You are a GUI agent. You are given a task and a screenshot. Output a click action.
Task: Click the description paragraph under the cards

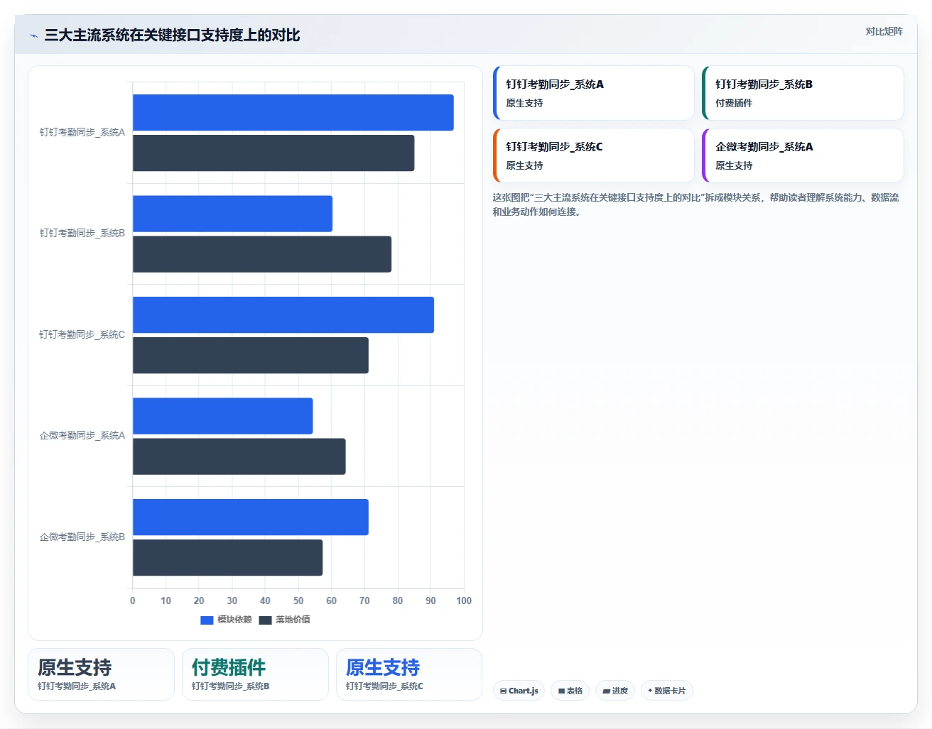point(696,204)
